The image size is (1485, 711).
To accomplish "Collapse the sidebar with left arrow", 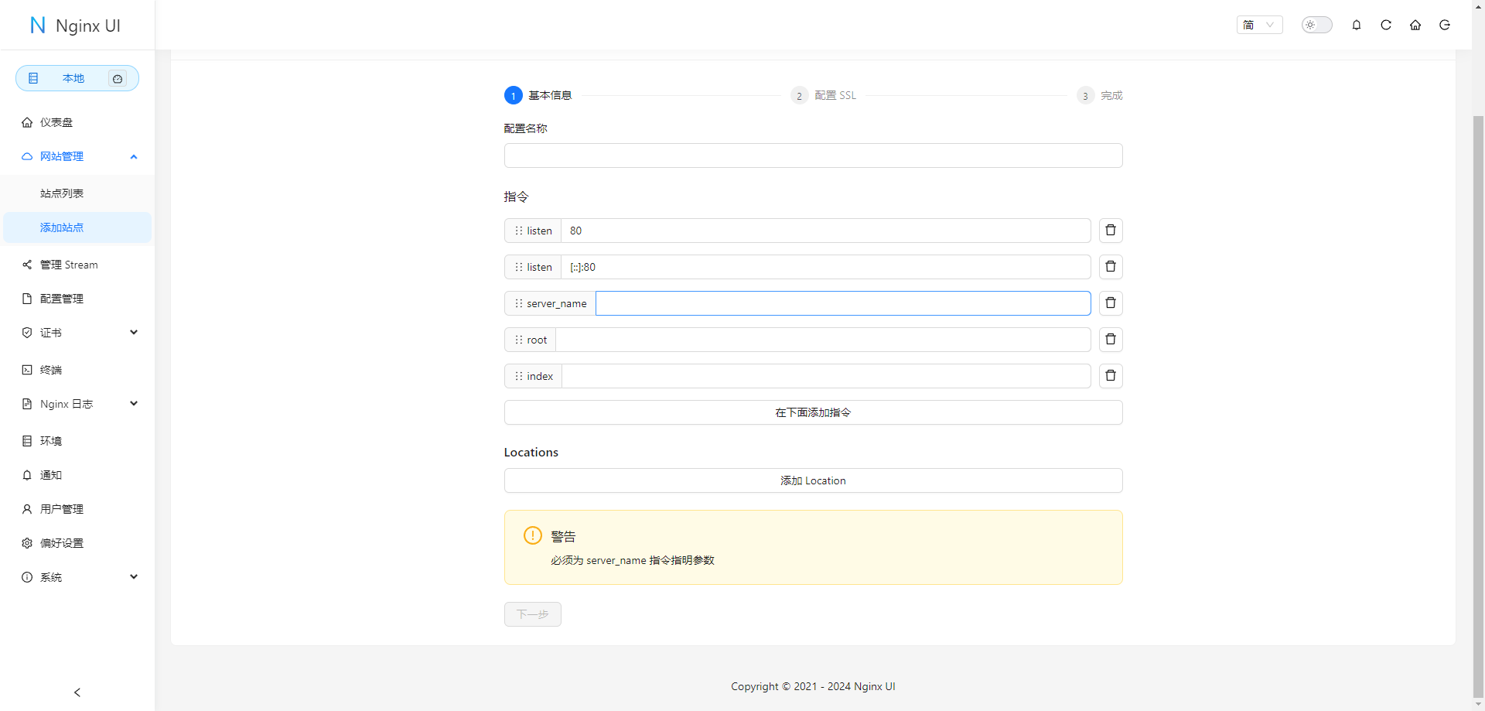I will pyautogui.click(x=77, y=692).
